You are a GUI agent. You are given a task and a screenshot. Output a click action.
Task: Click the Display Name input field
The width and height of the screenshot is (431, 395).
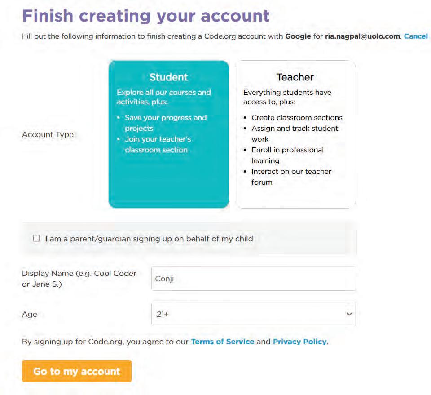253,279
